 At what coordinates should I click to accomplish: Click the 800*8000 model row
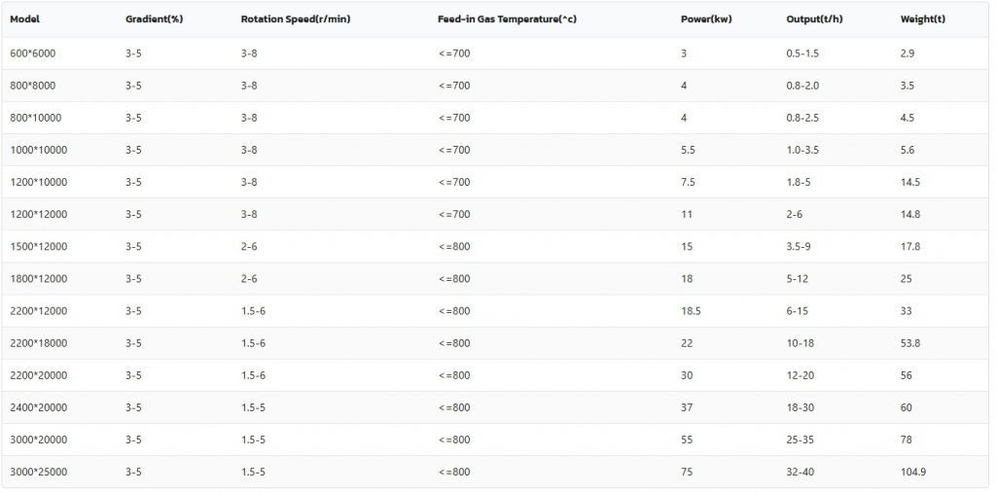[x=495, y=86]
